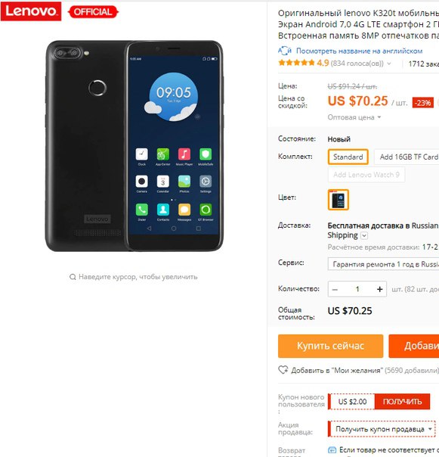Click the return policy icon near Возврат

[332, 449]
